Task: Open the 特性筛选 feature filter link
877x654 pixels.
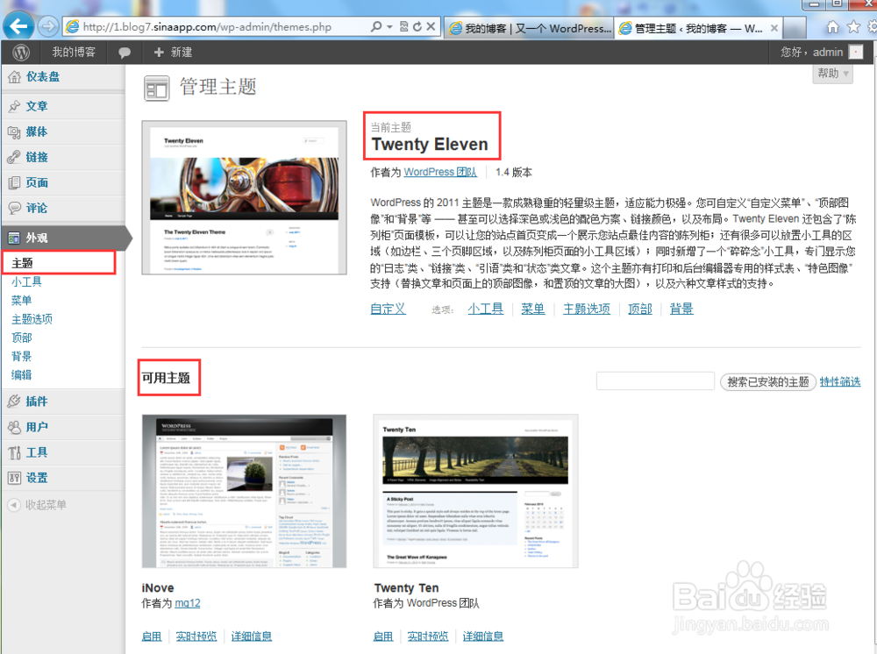Action: point(840,381)
